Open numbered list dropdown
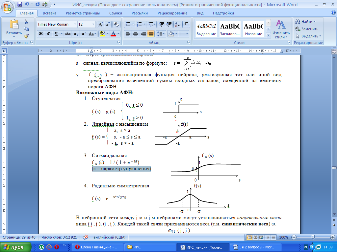This screenshot has width=337, height=252. pos(145,24)
